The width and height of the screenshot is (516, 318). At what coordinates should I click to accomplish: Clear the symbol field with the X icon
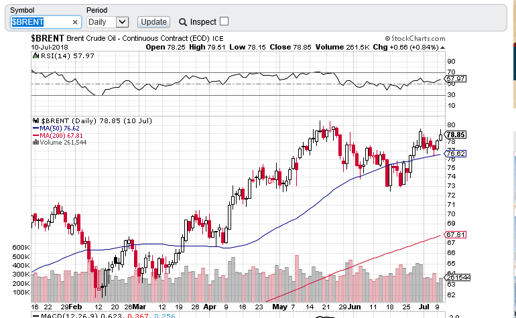pyautogui.click(x=75, y=22)
